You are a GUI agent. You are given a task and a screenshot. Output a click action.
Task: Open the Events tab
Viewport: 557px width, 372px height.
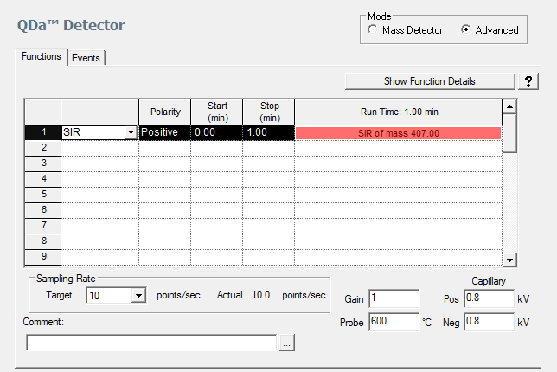(x=86, y=58)
